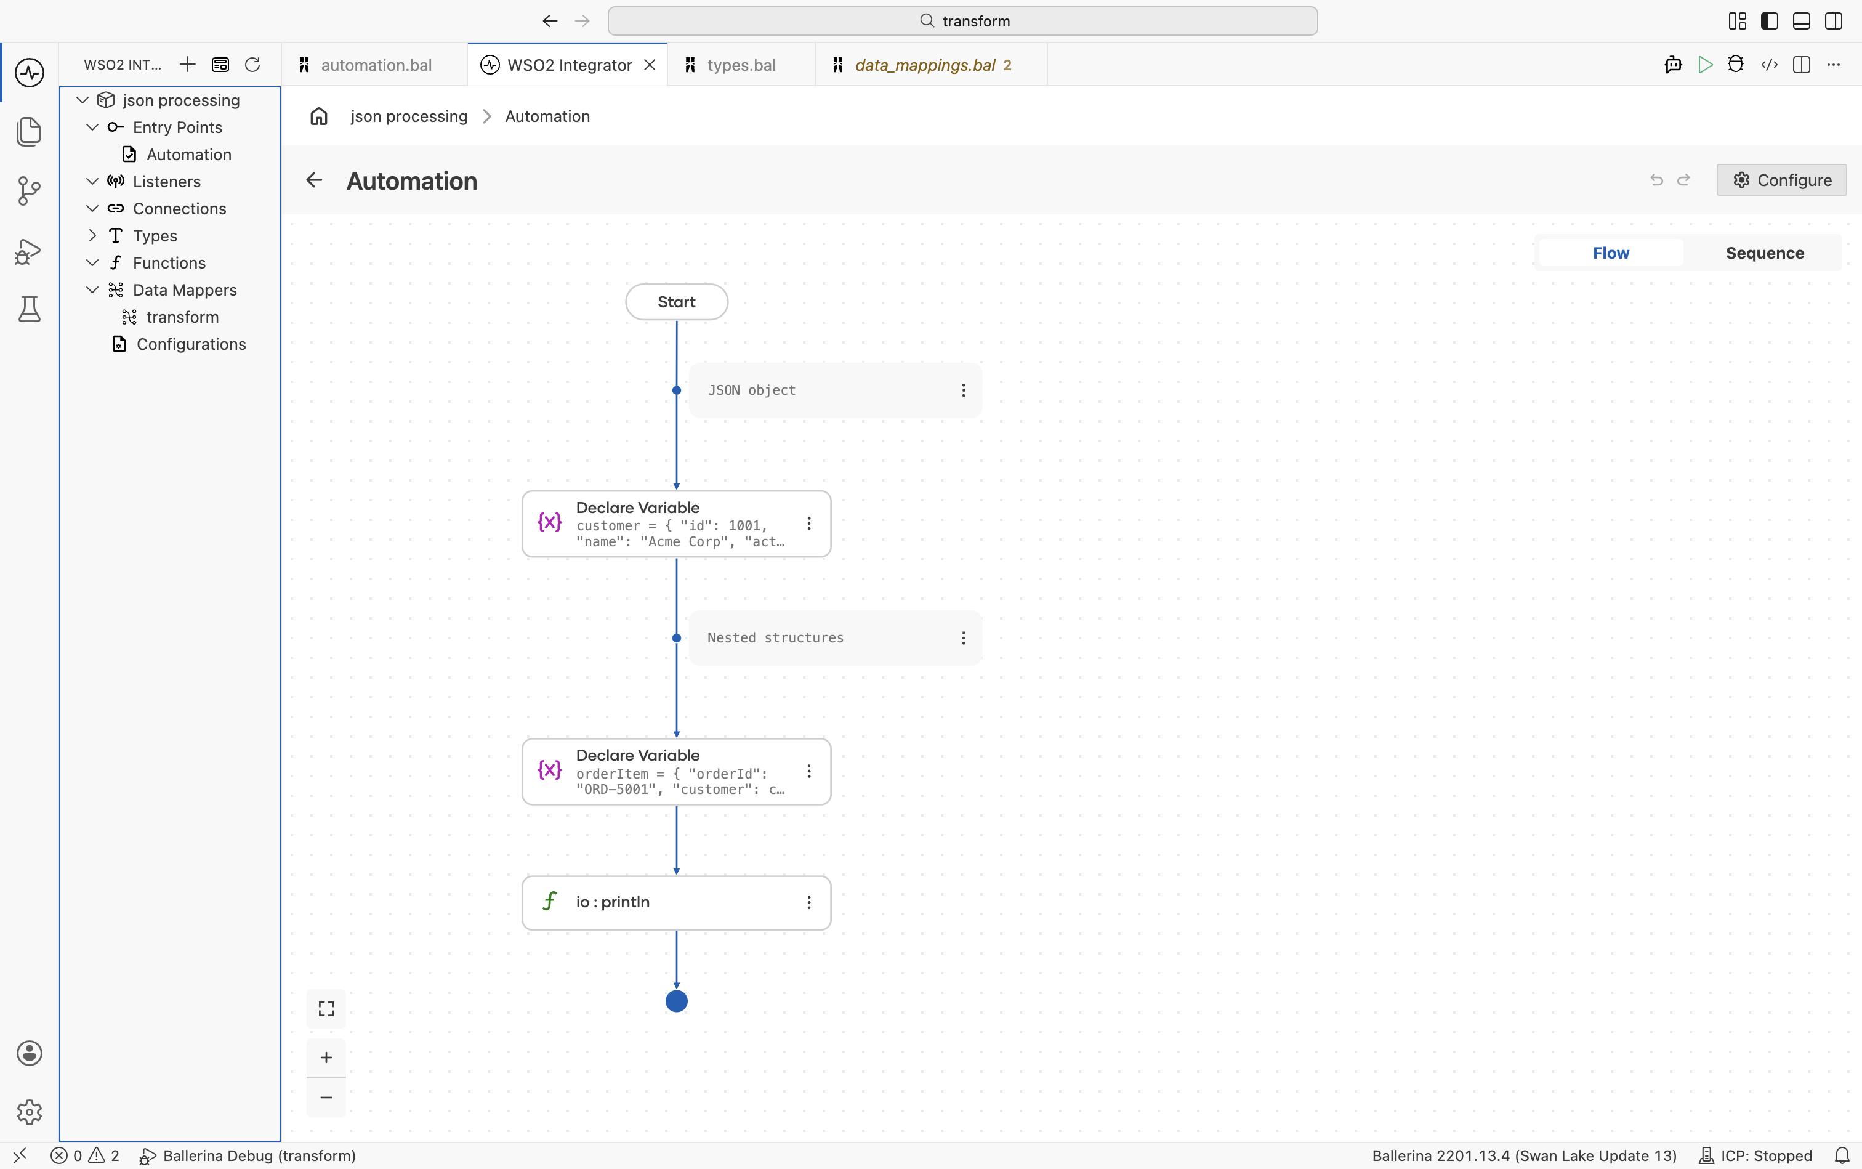The height and width of the screenshot is (1169, 1862).
Task: Navigate back with the title bar arrow
Action: click(550, 21)
